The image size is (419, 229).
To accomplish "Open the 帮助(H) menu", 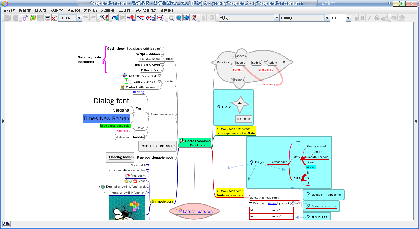I will (166, 10).
